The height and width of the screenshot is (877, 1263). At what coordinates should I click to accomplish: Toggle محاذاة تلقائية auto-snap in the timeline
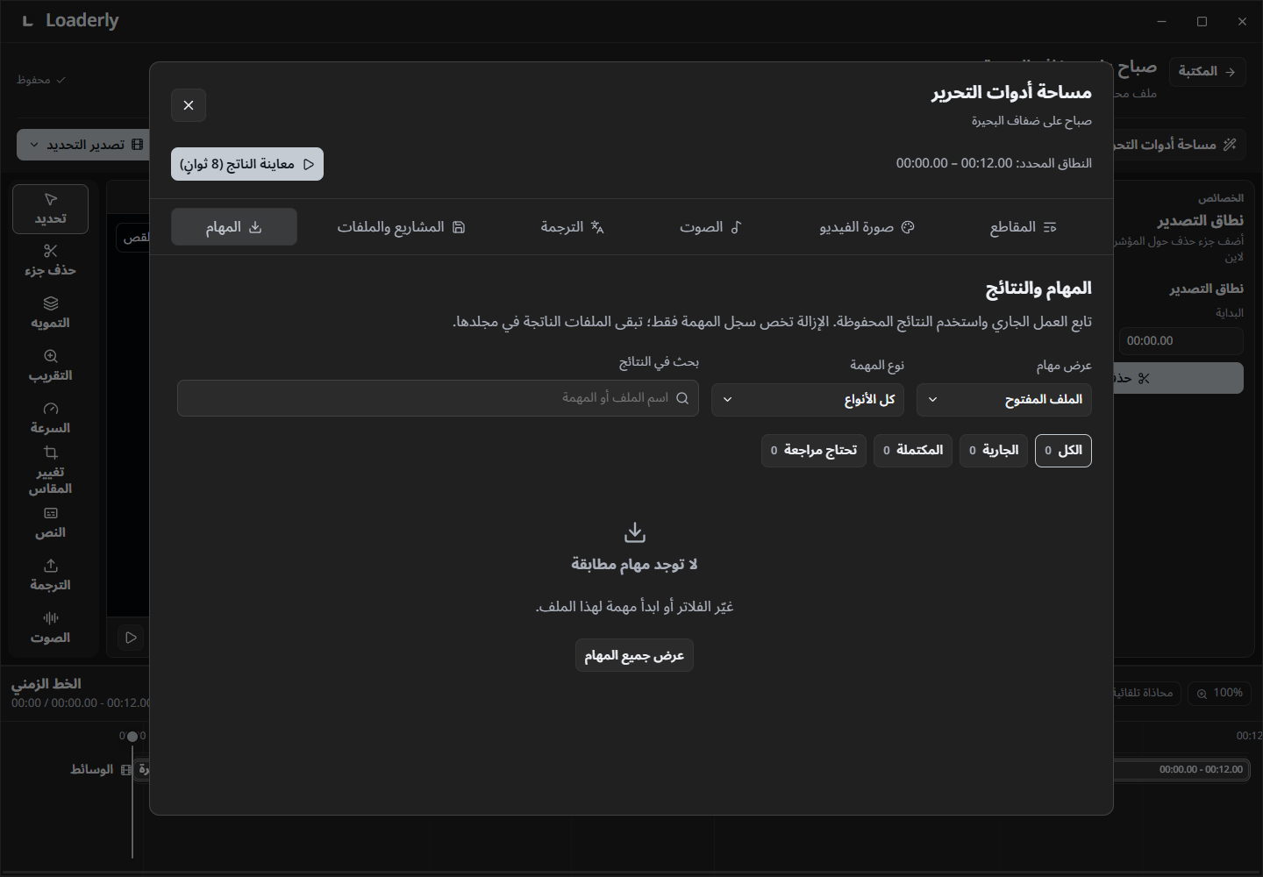[x=1147, y=693]
